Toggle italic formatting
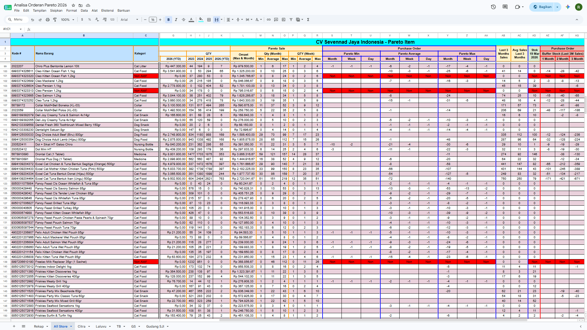This screenshot has width=587, height=330. click(x=176, y=20)
